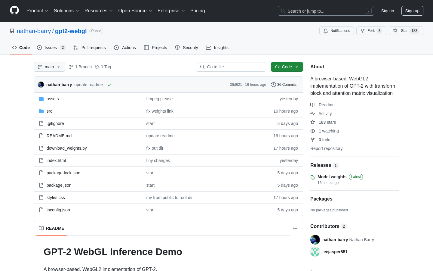Click the tsconfig.json file icon
Screen dimensions: 433x271
pos(41,210)
